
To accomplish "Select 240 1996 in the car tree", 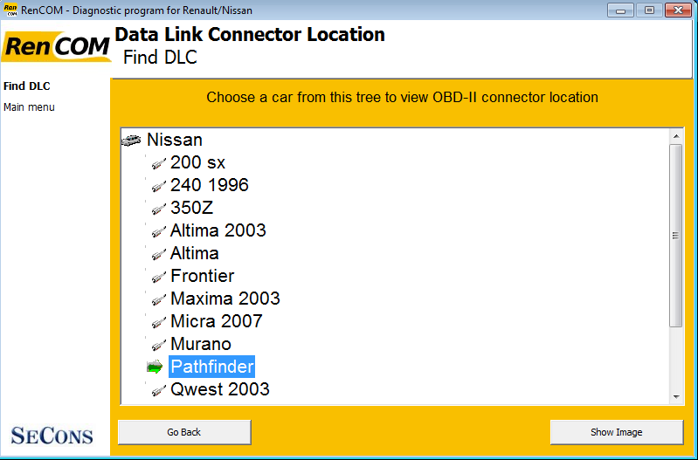I will (x=209, y=185).
